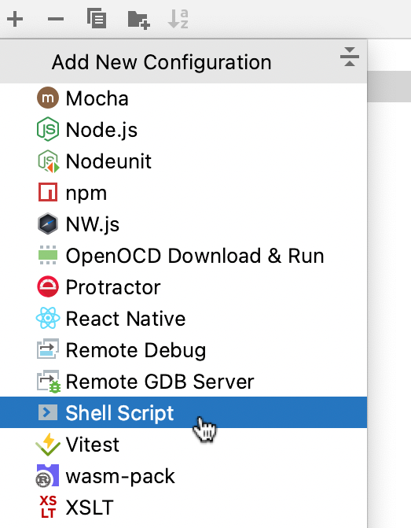
Task: Choose the XSLT configuration entry
Action: click(183, 507)
